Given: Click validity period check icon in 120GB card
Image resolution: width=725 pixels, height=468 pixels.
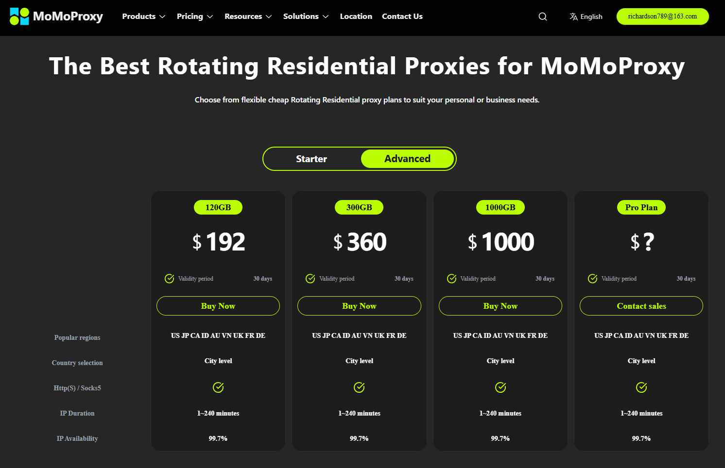Looking at the screenshot, I should pos(170,279).
